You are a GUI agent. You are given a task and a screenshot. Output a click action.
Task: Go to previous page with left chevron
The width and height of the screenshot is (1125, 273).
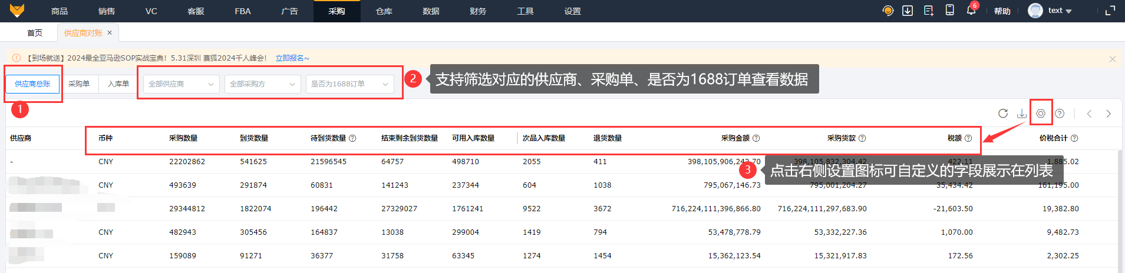tap(1090, 114)
